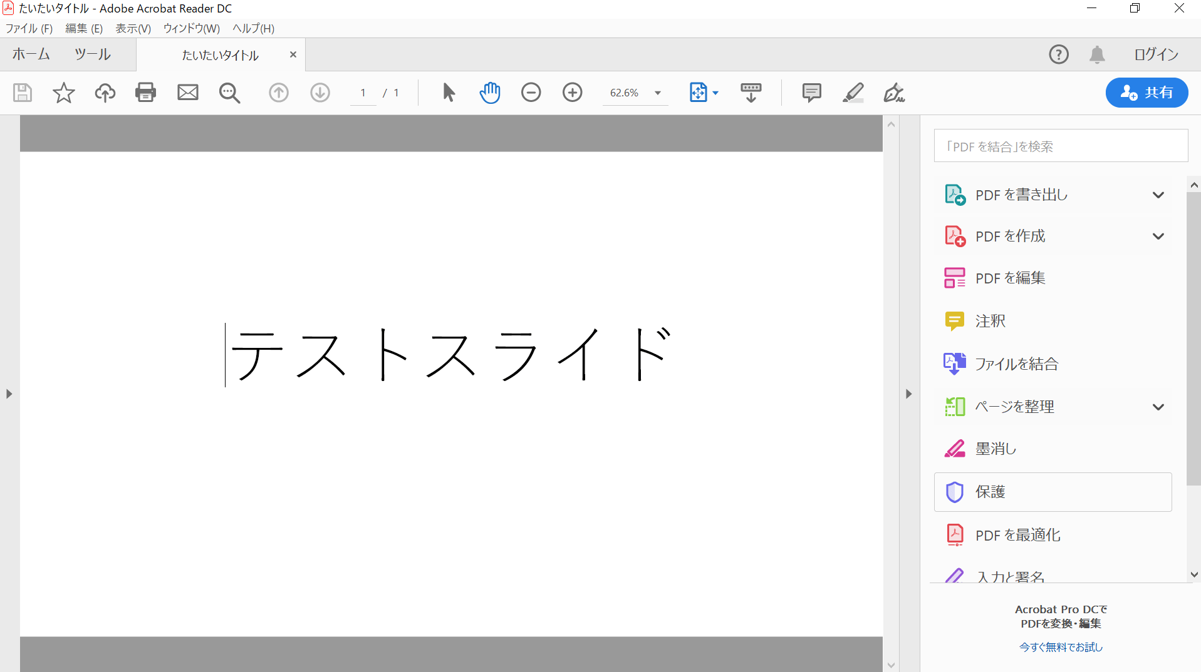
Task: Close the たいたいタイトル document tab
Action: click(293, 54)
